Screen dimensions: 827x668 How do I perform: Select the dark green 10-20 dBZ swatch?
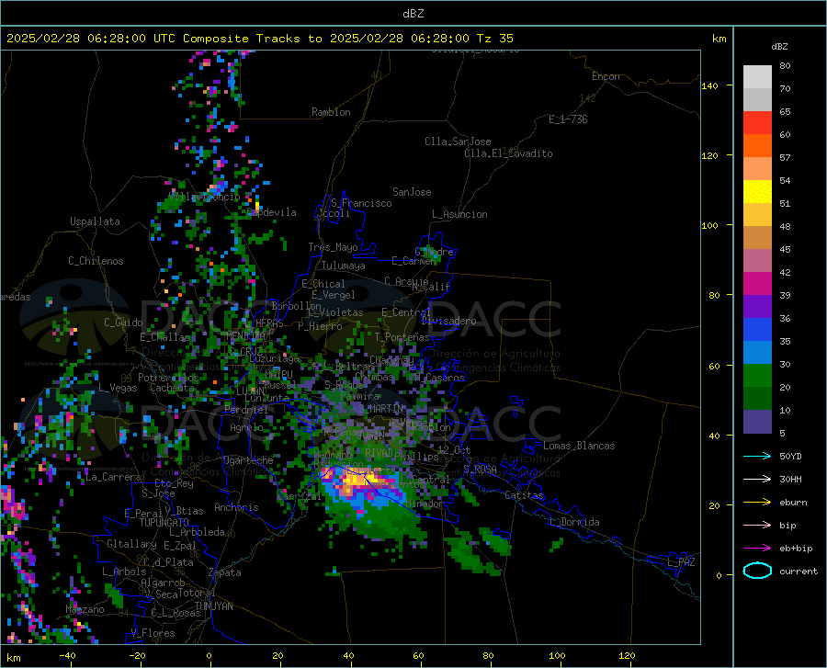coord(757,399)
